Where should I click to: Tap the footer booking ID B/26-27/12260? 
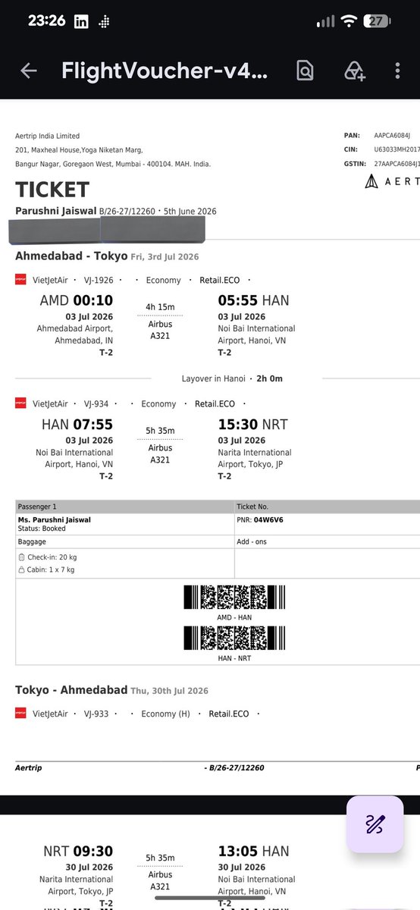point(234,767)
